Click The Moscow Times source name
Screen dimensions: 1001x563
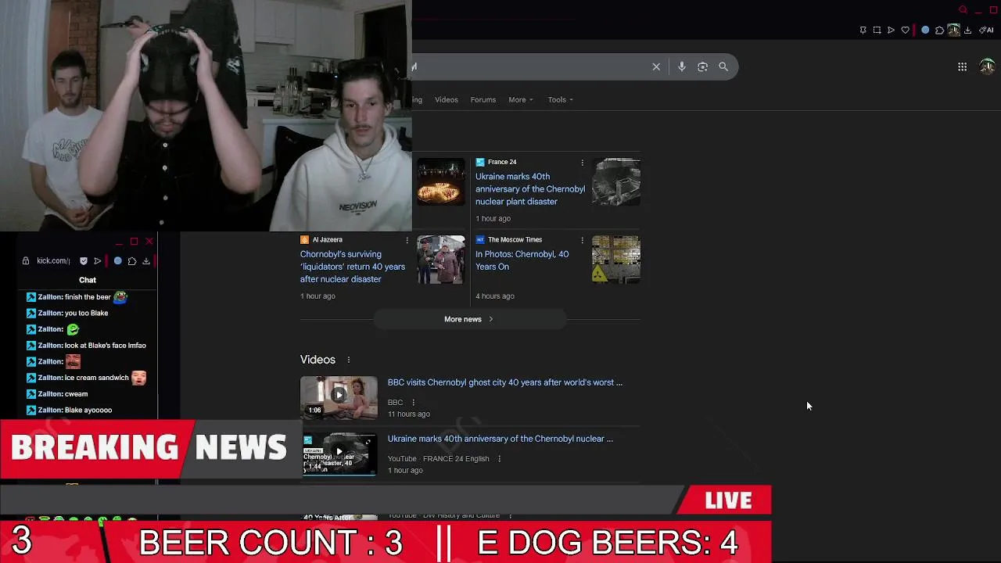click(515, 240)
